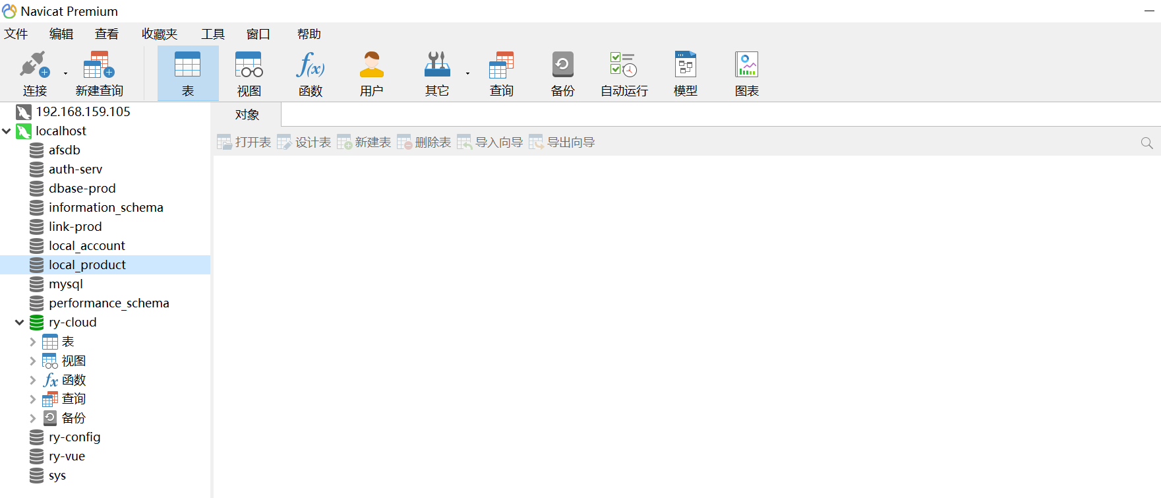Screen dimensions: 1161x498
Task: Expand the 函数 node under ry-cloud
Action: tap(33, 380)
